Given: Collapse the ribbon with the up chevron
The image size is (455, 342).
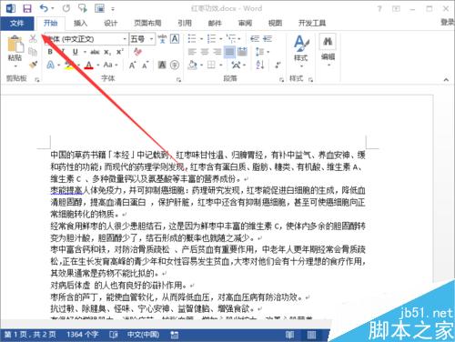Looking at the screenshot, I should [x=446, y=80].
